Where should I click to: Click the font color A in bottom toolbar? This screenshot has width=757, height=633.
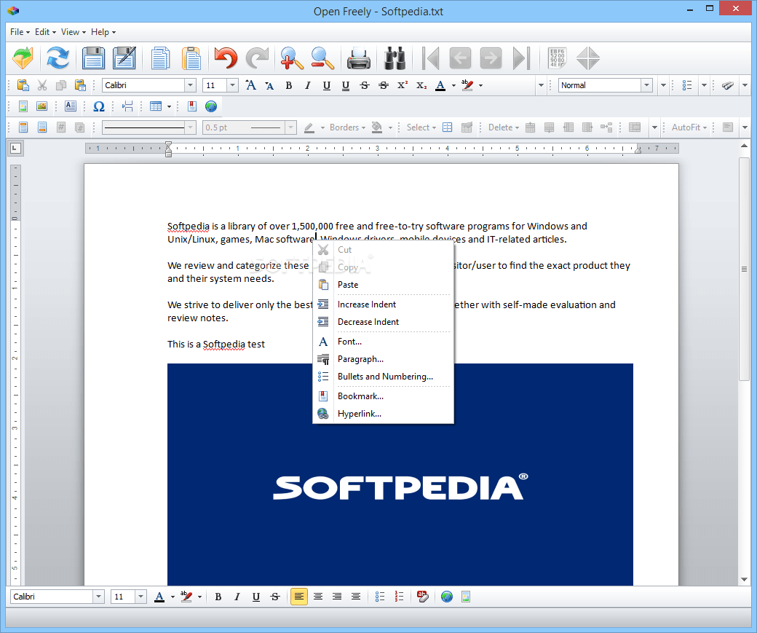(159, 597)
